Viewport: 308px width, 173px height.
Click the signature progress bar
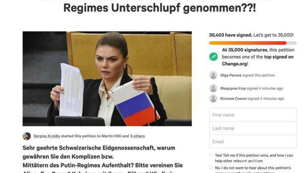253,43
